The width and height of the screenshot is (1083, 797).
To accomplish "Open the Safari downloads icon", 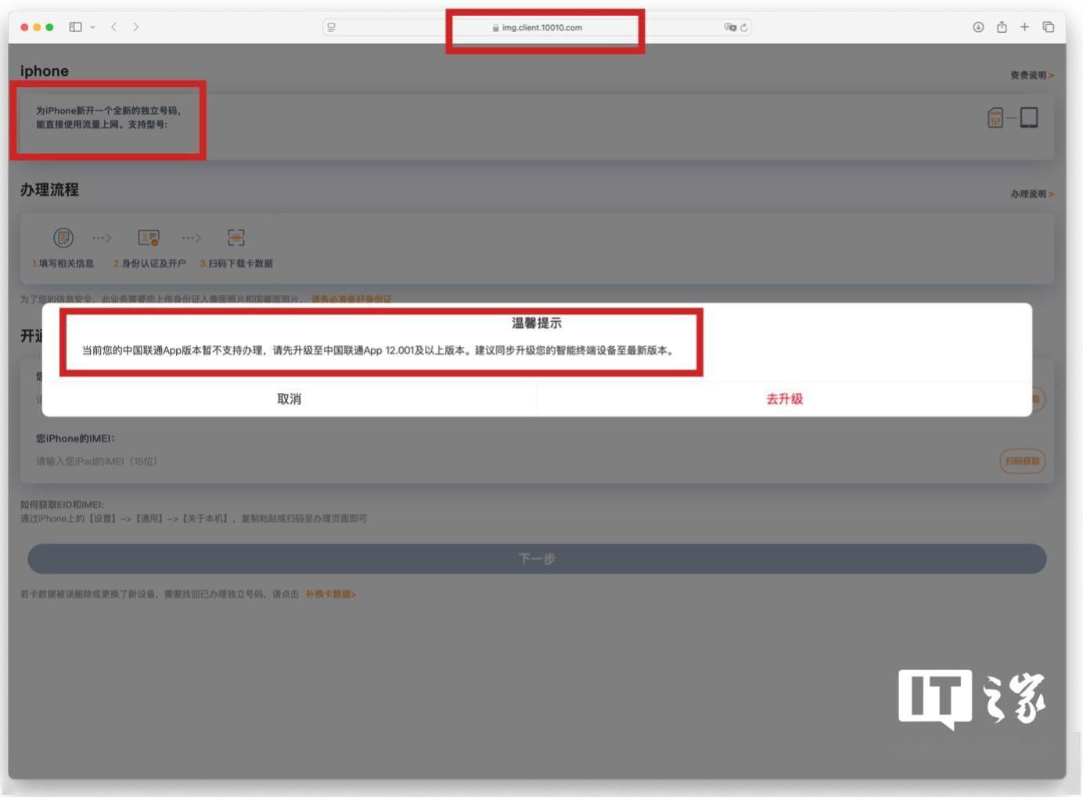I will pos(978,27).
